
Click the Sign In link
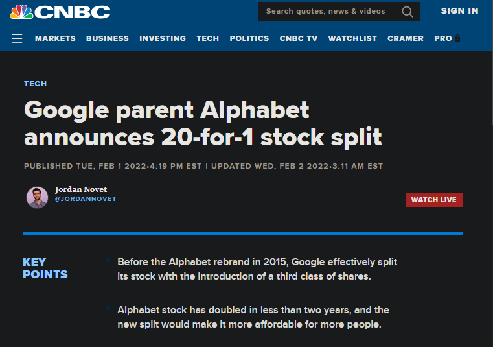[x=460, y=11]
